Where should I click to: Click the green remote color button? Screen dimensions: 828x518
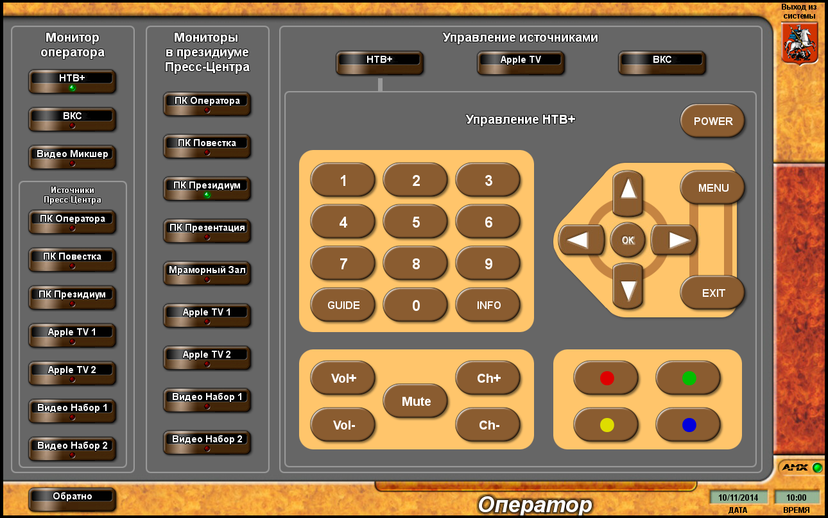[688, 378]
